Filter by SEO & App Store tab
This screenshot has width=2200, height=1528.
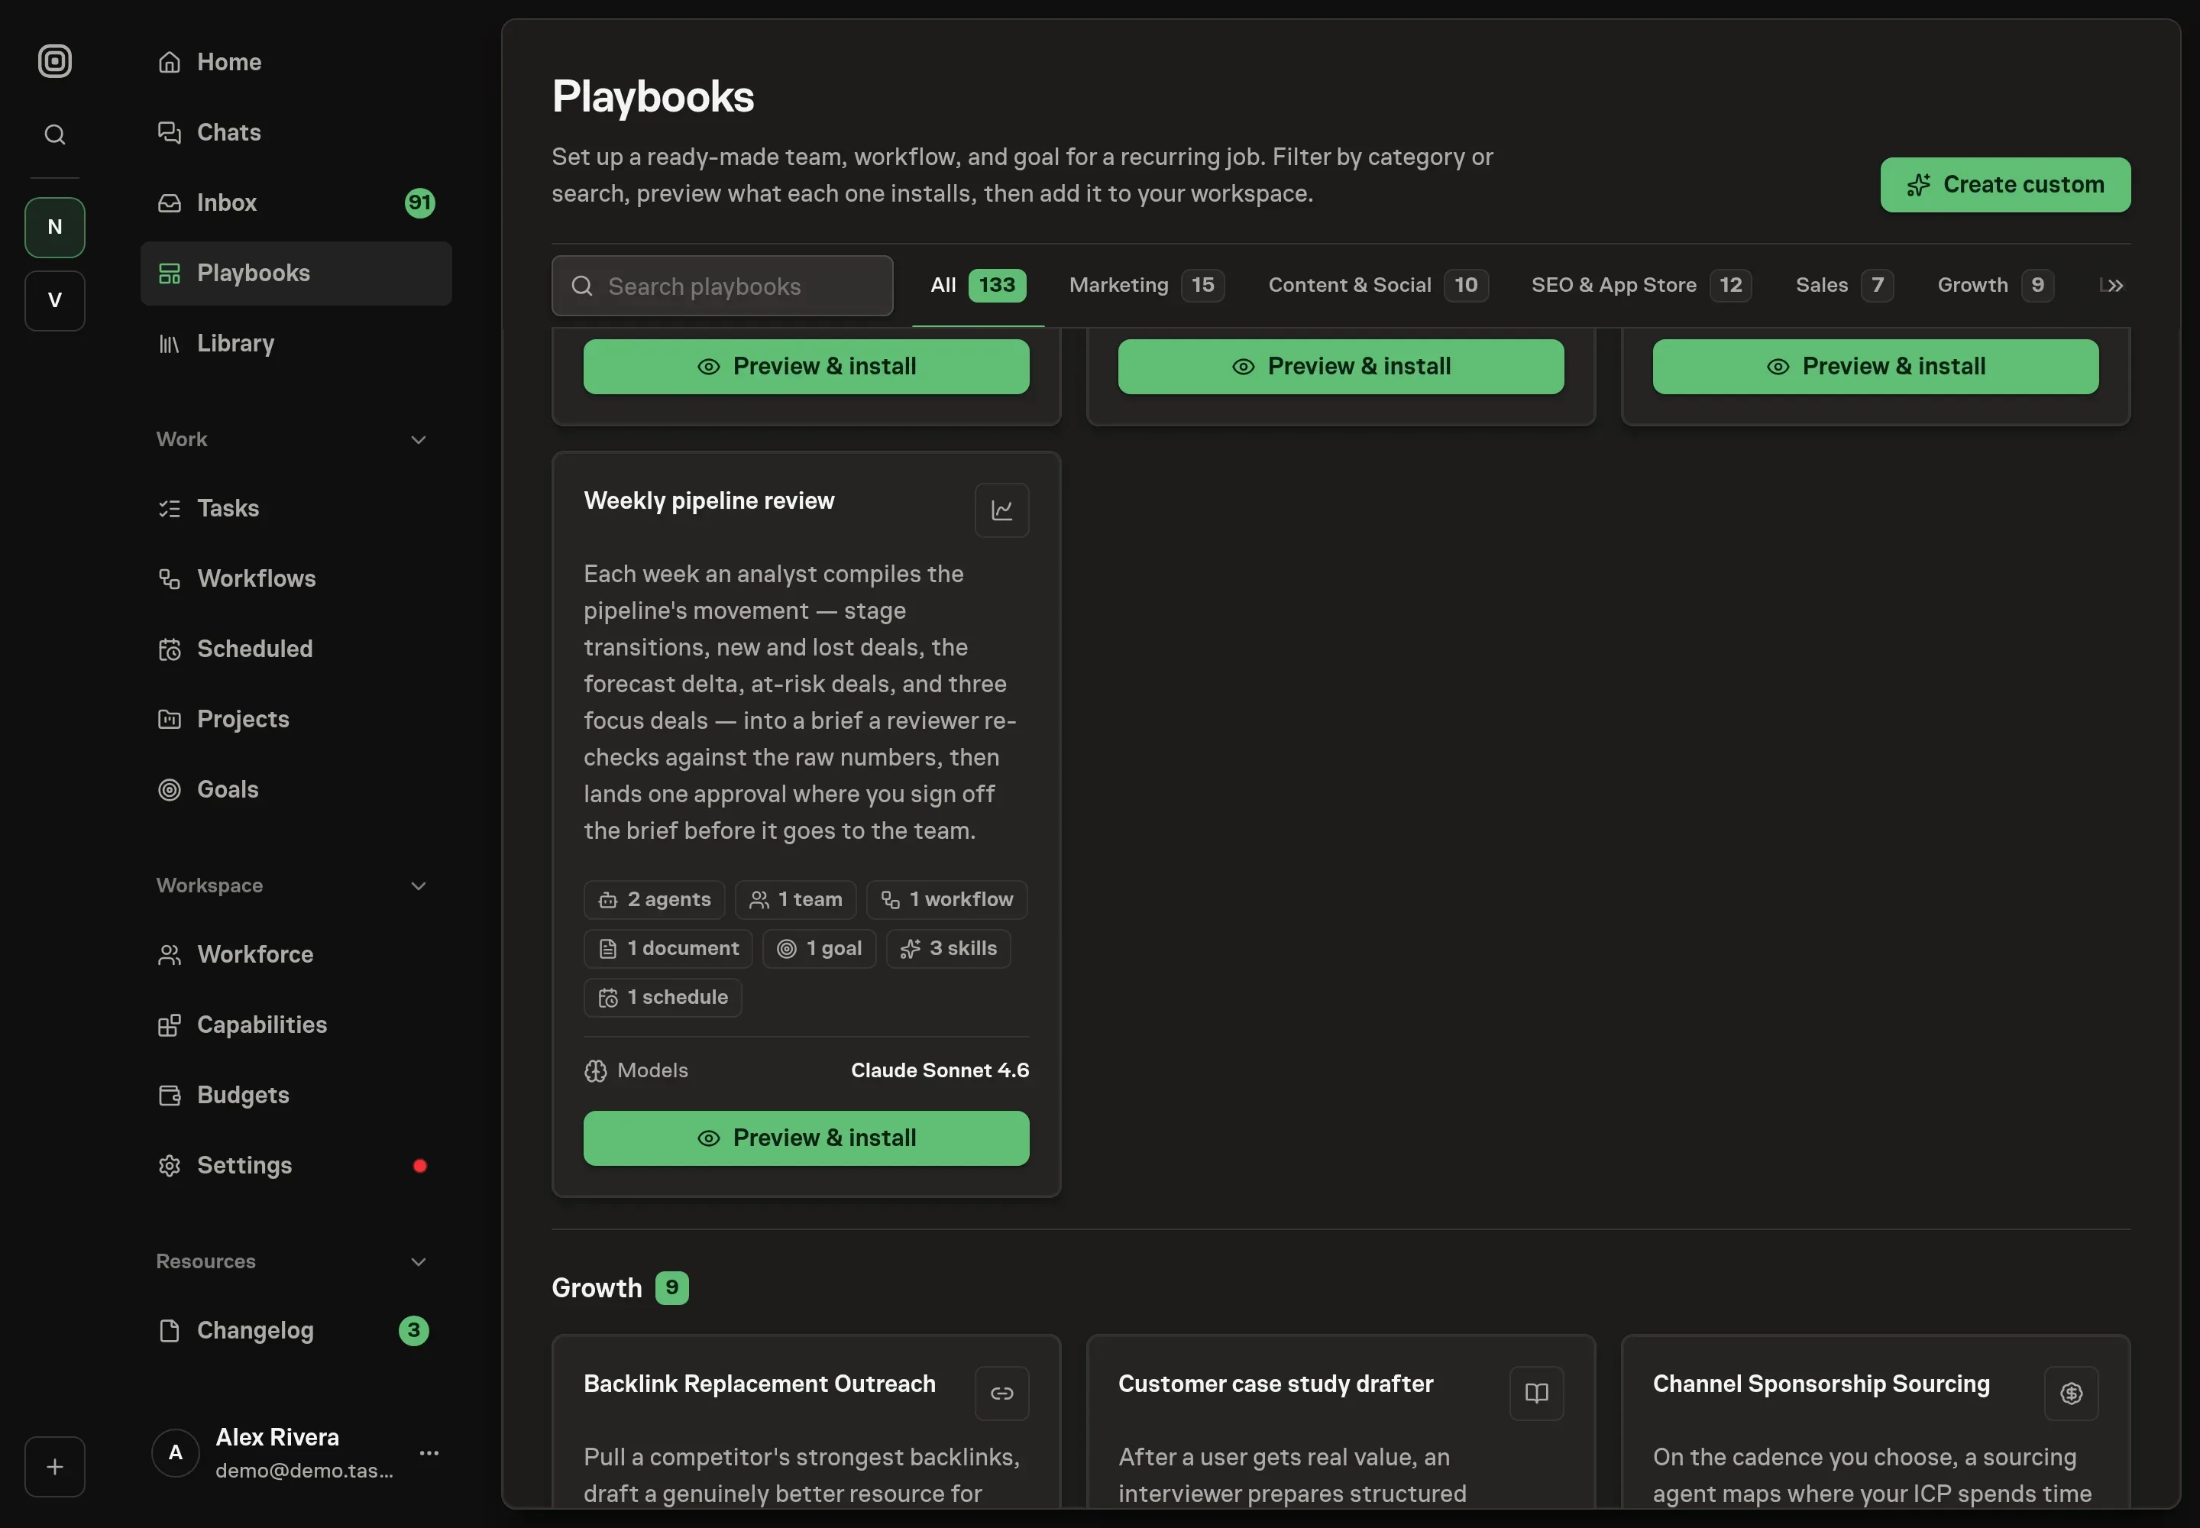pyautogui.click(x=1641, y=285)
